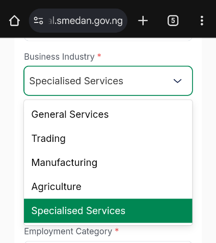Open tab switcher showing 5 tabs
This screenshot has height=243, width=216.
point(173,21)
